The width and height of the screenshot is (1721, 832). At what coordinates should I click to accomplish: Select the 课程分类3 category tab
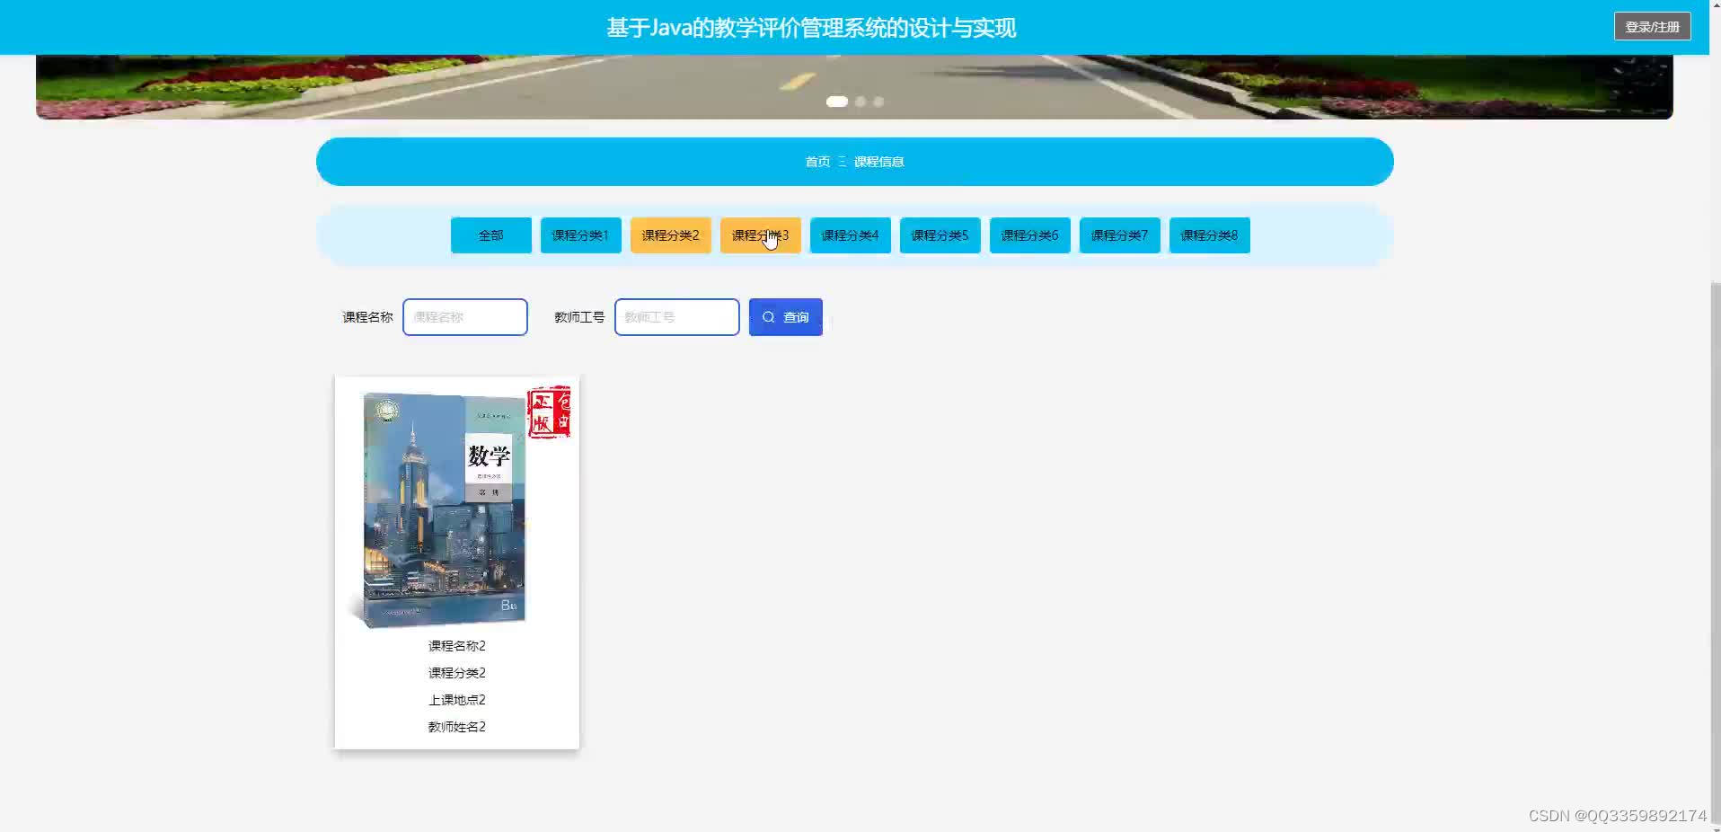pyautogui.click(x=760, y=235)
